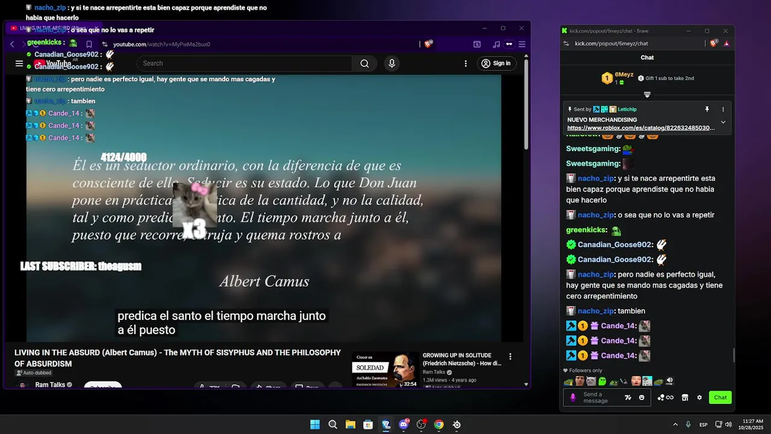
Task: Show hidden system tray icons chevron
Action: click(675, 424)
